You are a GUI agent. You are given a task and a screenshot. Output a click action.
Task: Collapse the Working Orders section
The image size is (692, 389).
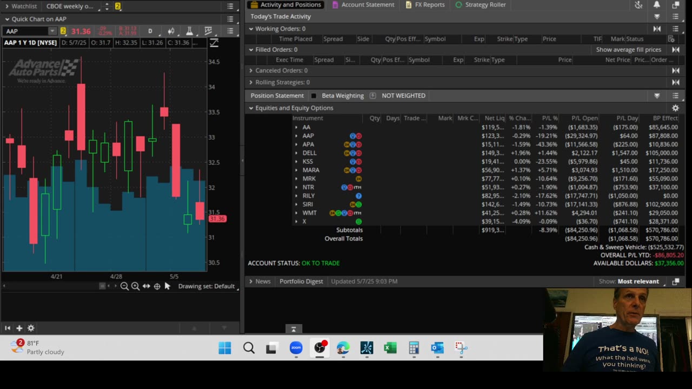click(251, 29)
